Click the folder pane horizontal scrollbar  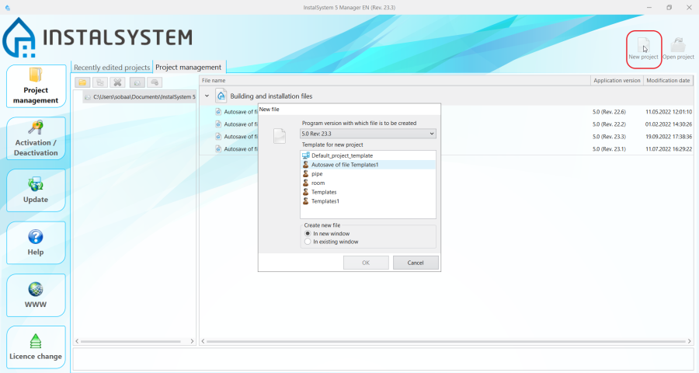pyautogui.click(x=130, y=341)
